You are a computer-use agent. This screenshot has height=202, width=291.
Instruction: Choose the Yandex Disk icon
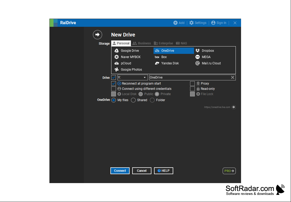point(157,63)
